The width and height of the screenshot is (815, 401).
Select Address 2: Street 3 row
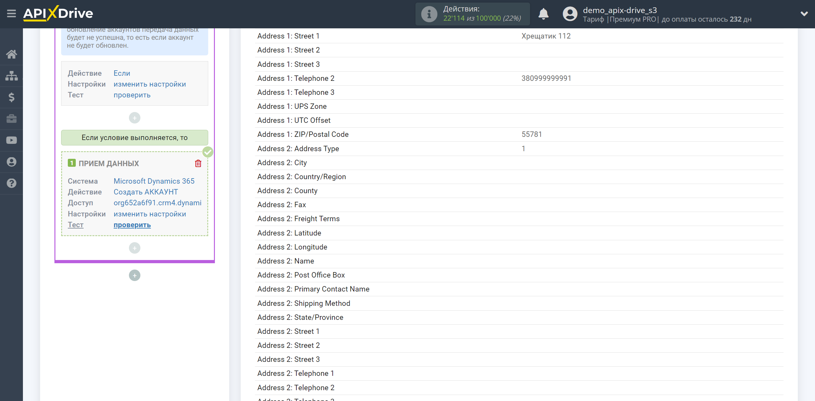pyautogui.click(x=519, y=359)
